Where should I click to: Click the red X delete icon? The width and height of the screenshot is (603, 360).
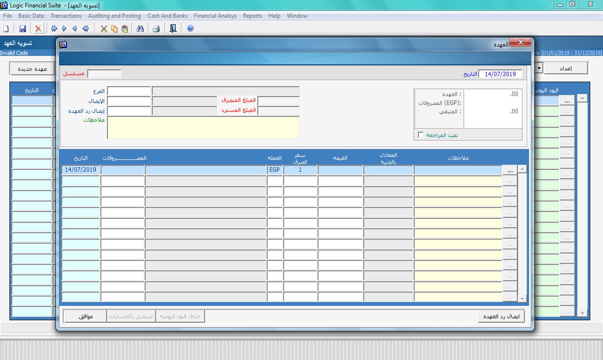(38, 29)
